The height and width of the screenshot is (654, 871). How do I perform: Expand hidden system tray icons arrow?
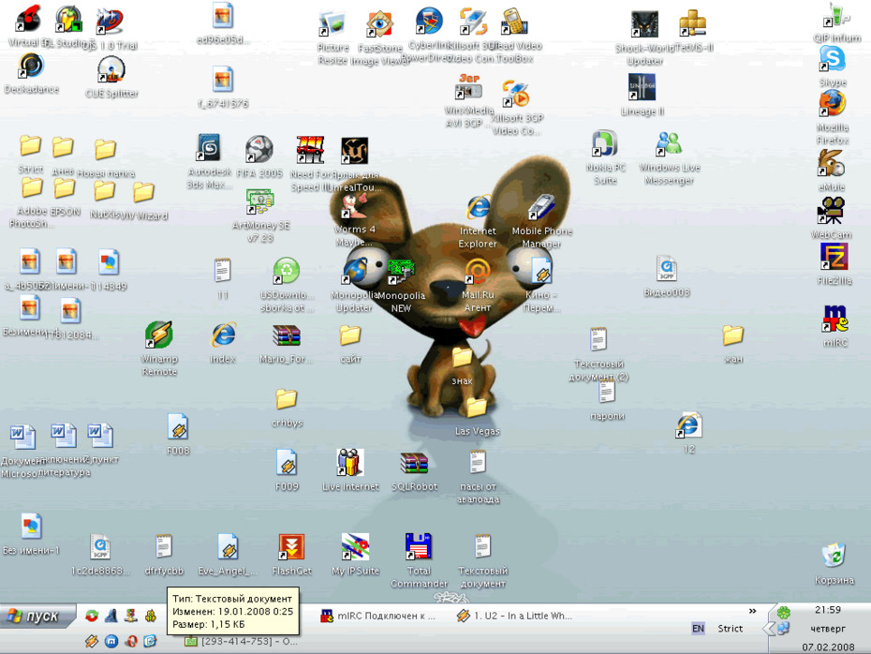coord(768,629)
